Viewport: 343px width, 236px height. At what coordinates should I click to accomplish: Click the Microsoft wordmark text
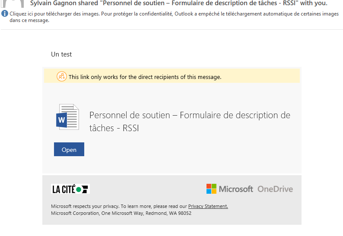(x=236, y=189)
